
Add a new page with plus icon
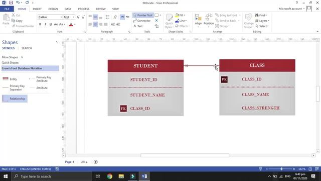[95, 162]
